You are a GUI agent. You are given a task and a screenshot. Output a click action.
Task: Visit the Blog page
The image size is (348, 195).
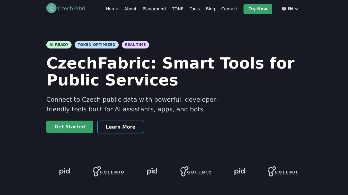[210, 9]
